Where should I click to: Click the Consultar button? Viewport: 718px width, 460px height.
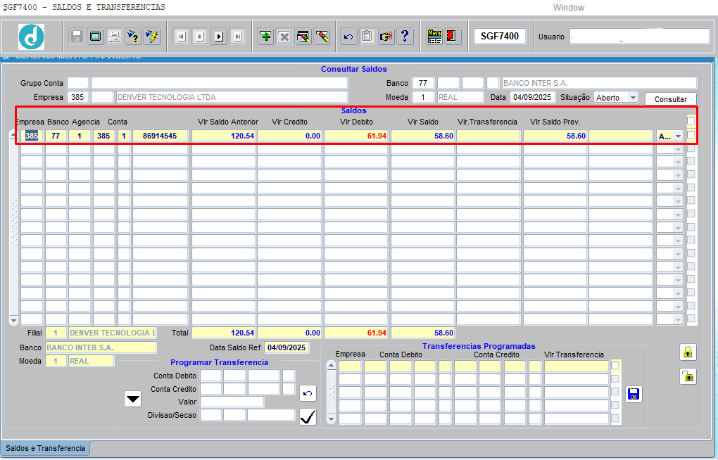point(670,99)
